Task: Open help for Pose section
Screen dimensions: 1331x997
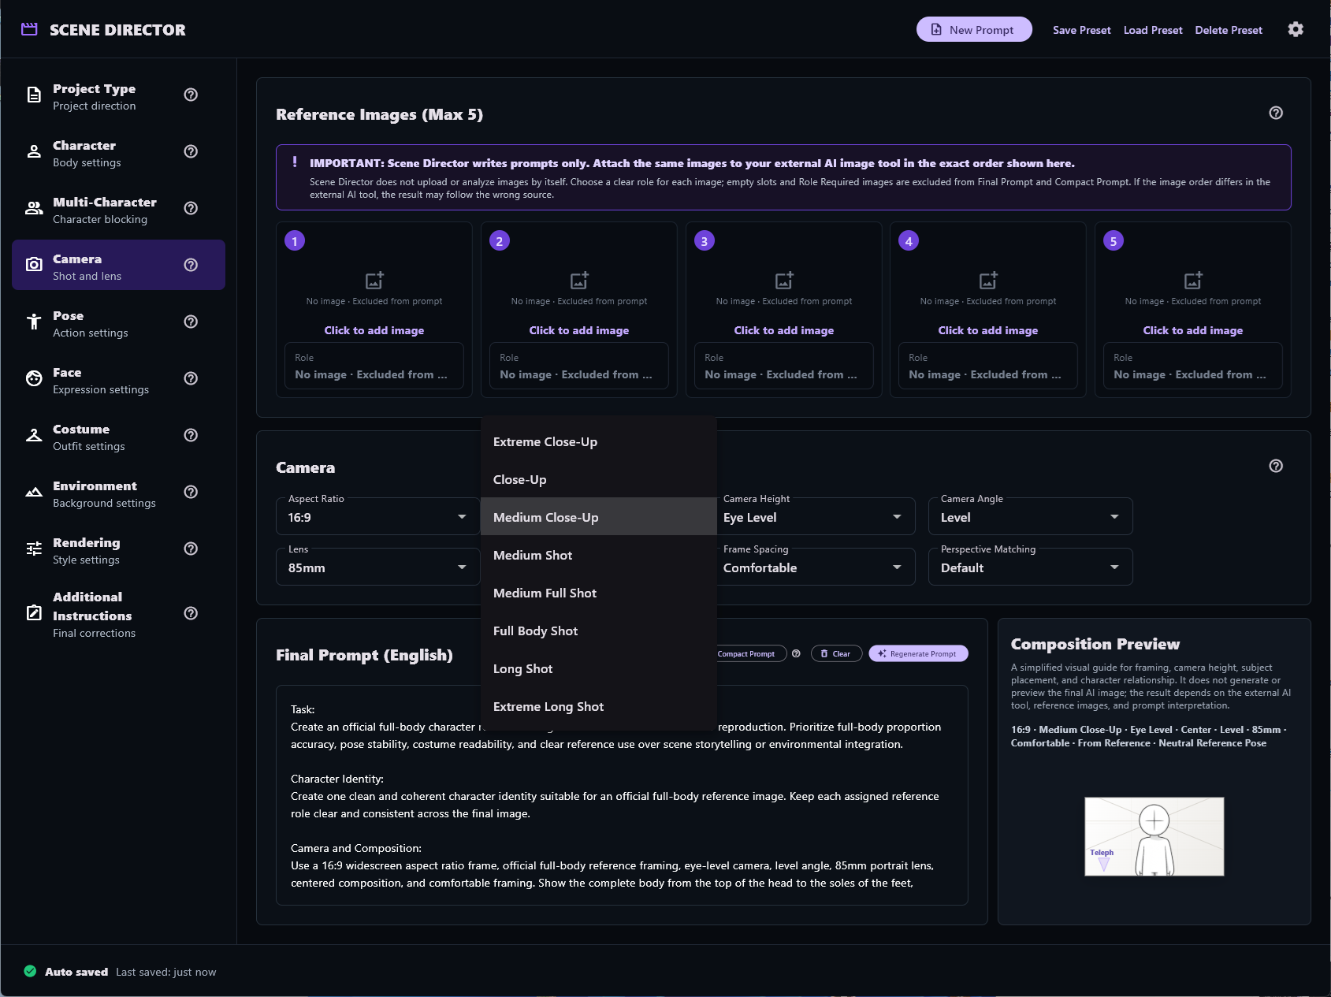Action: pos(191,322)
